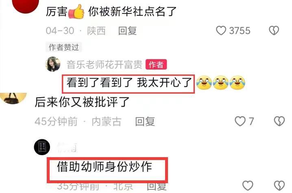Dislike the 新华社点名 comment via broken heart
This screenshot has width=292, height=193.
(x=274, y=31)
